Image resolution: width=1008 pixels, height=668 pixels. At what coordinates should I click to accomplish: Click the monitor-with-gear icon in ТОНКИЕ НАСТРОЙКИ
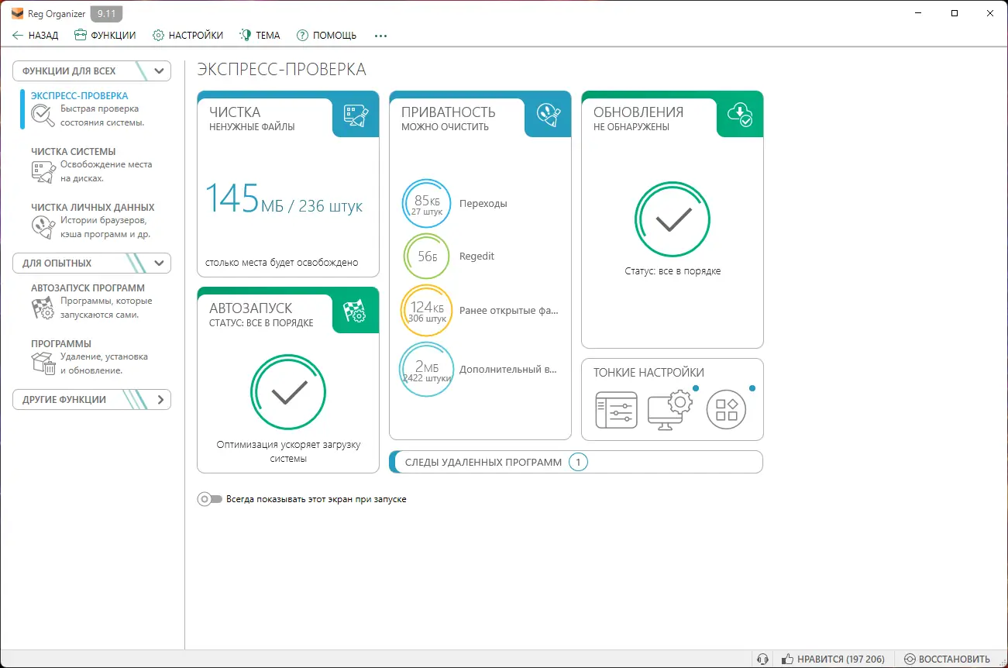pos(671,409)
